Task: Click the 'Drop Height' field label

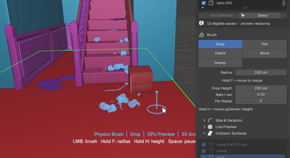Action: point(222,88)
